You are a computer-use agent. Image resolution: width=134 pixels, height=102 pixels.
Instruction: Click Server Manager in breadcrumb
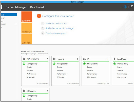tap(16, 7)
